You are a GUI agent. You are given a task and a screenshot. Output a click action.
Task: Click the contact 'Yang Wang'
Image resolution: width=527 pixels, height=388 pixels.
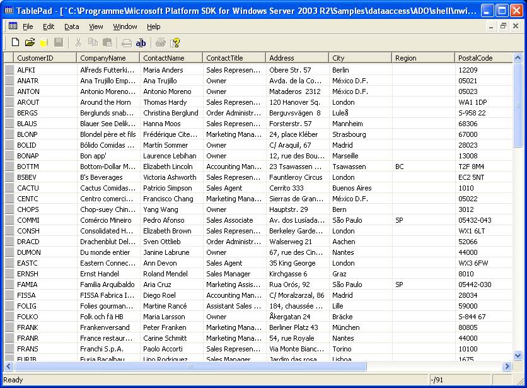[161, 209]
